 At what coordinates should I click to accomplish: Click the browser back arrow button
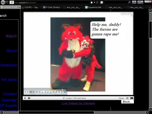coord(3,2)
